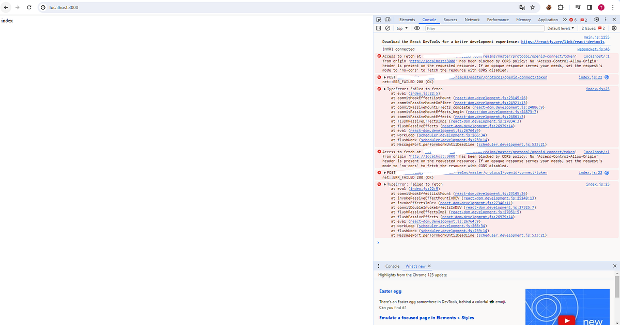Image resolution: width=620 pixels, height=325 pixels.
Task: Open the Default levels dropdown
Action: coord(561,28)
